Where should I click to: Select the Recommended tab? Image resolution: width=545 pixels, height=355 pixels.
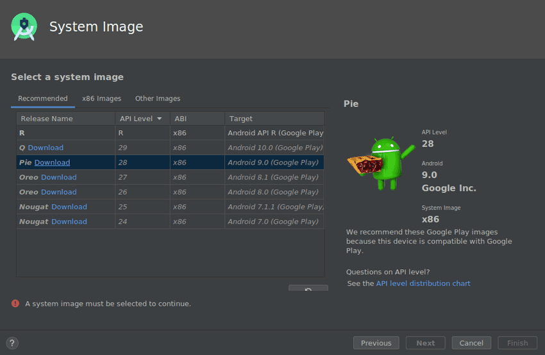pyautogui.click(x=42, y=99)
